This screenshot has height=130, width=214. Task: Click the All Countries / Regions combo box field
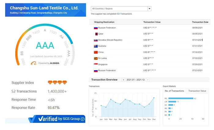tap(121, 9)
